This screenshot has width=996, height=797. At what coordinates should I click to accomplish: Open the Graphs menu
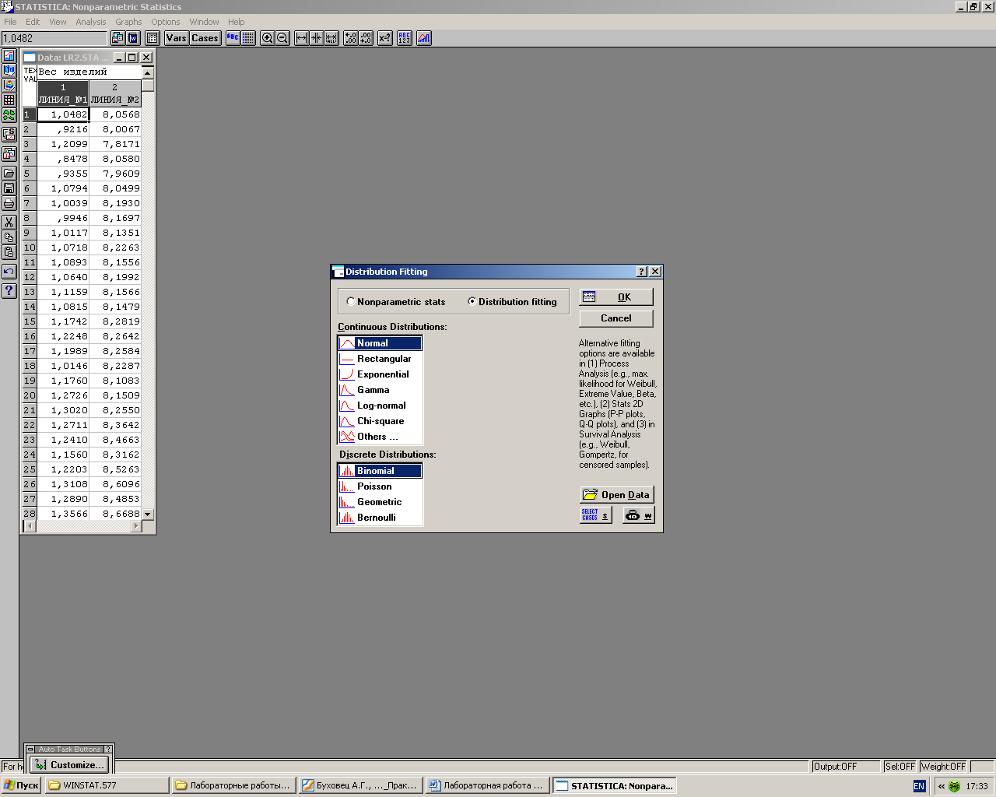click(128, 22)
